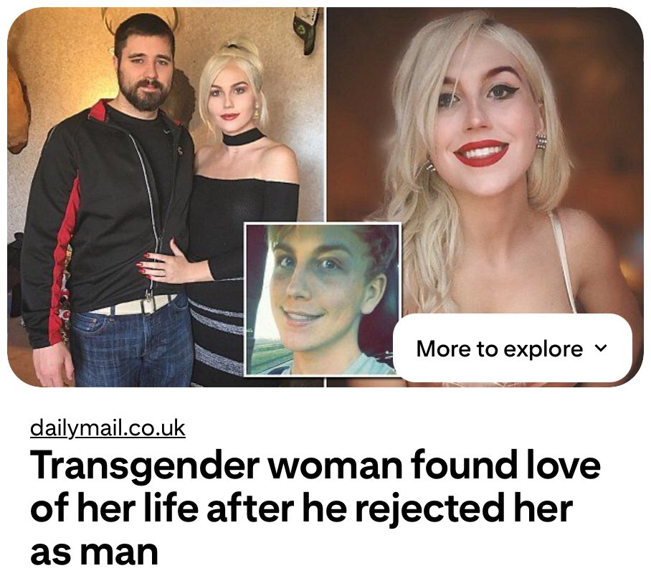Open the article headline starting with Transgender woman
The width and height of the screenshot is (651, 581).
[315, 508]
